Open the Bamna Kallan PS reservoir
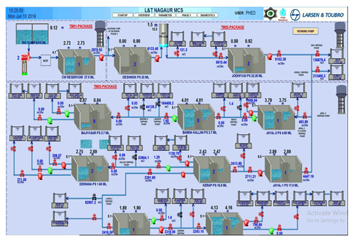 (196, 117)
